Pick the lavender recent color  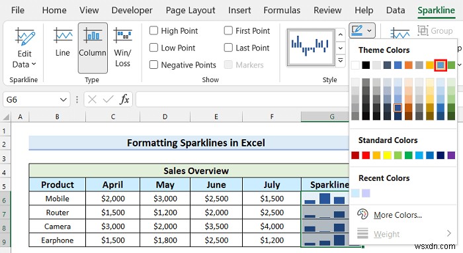(366, 193)
